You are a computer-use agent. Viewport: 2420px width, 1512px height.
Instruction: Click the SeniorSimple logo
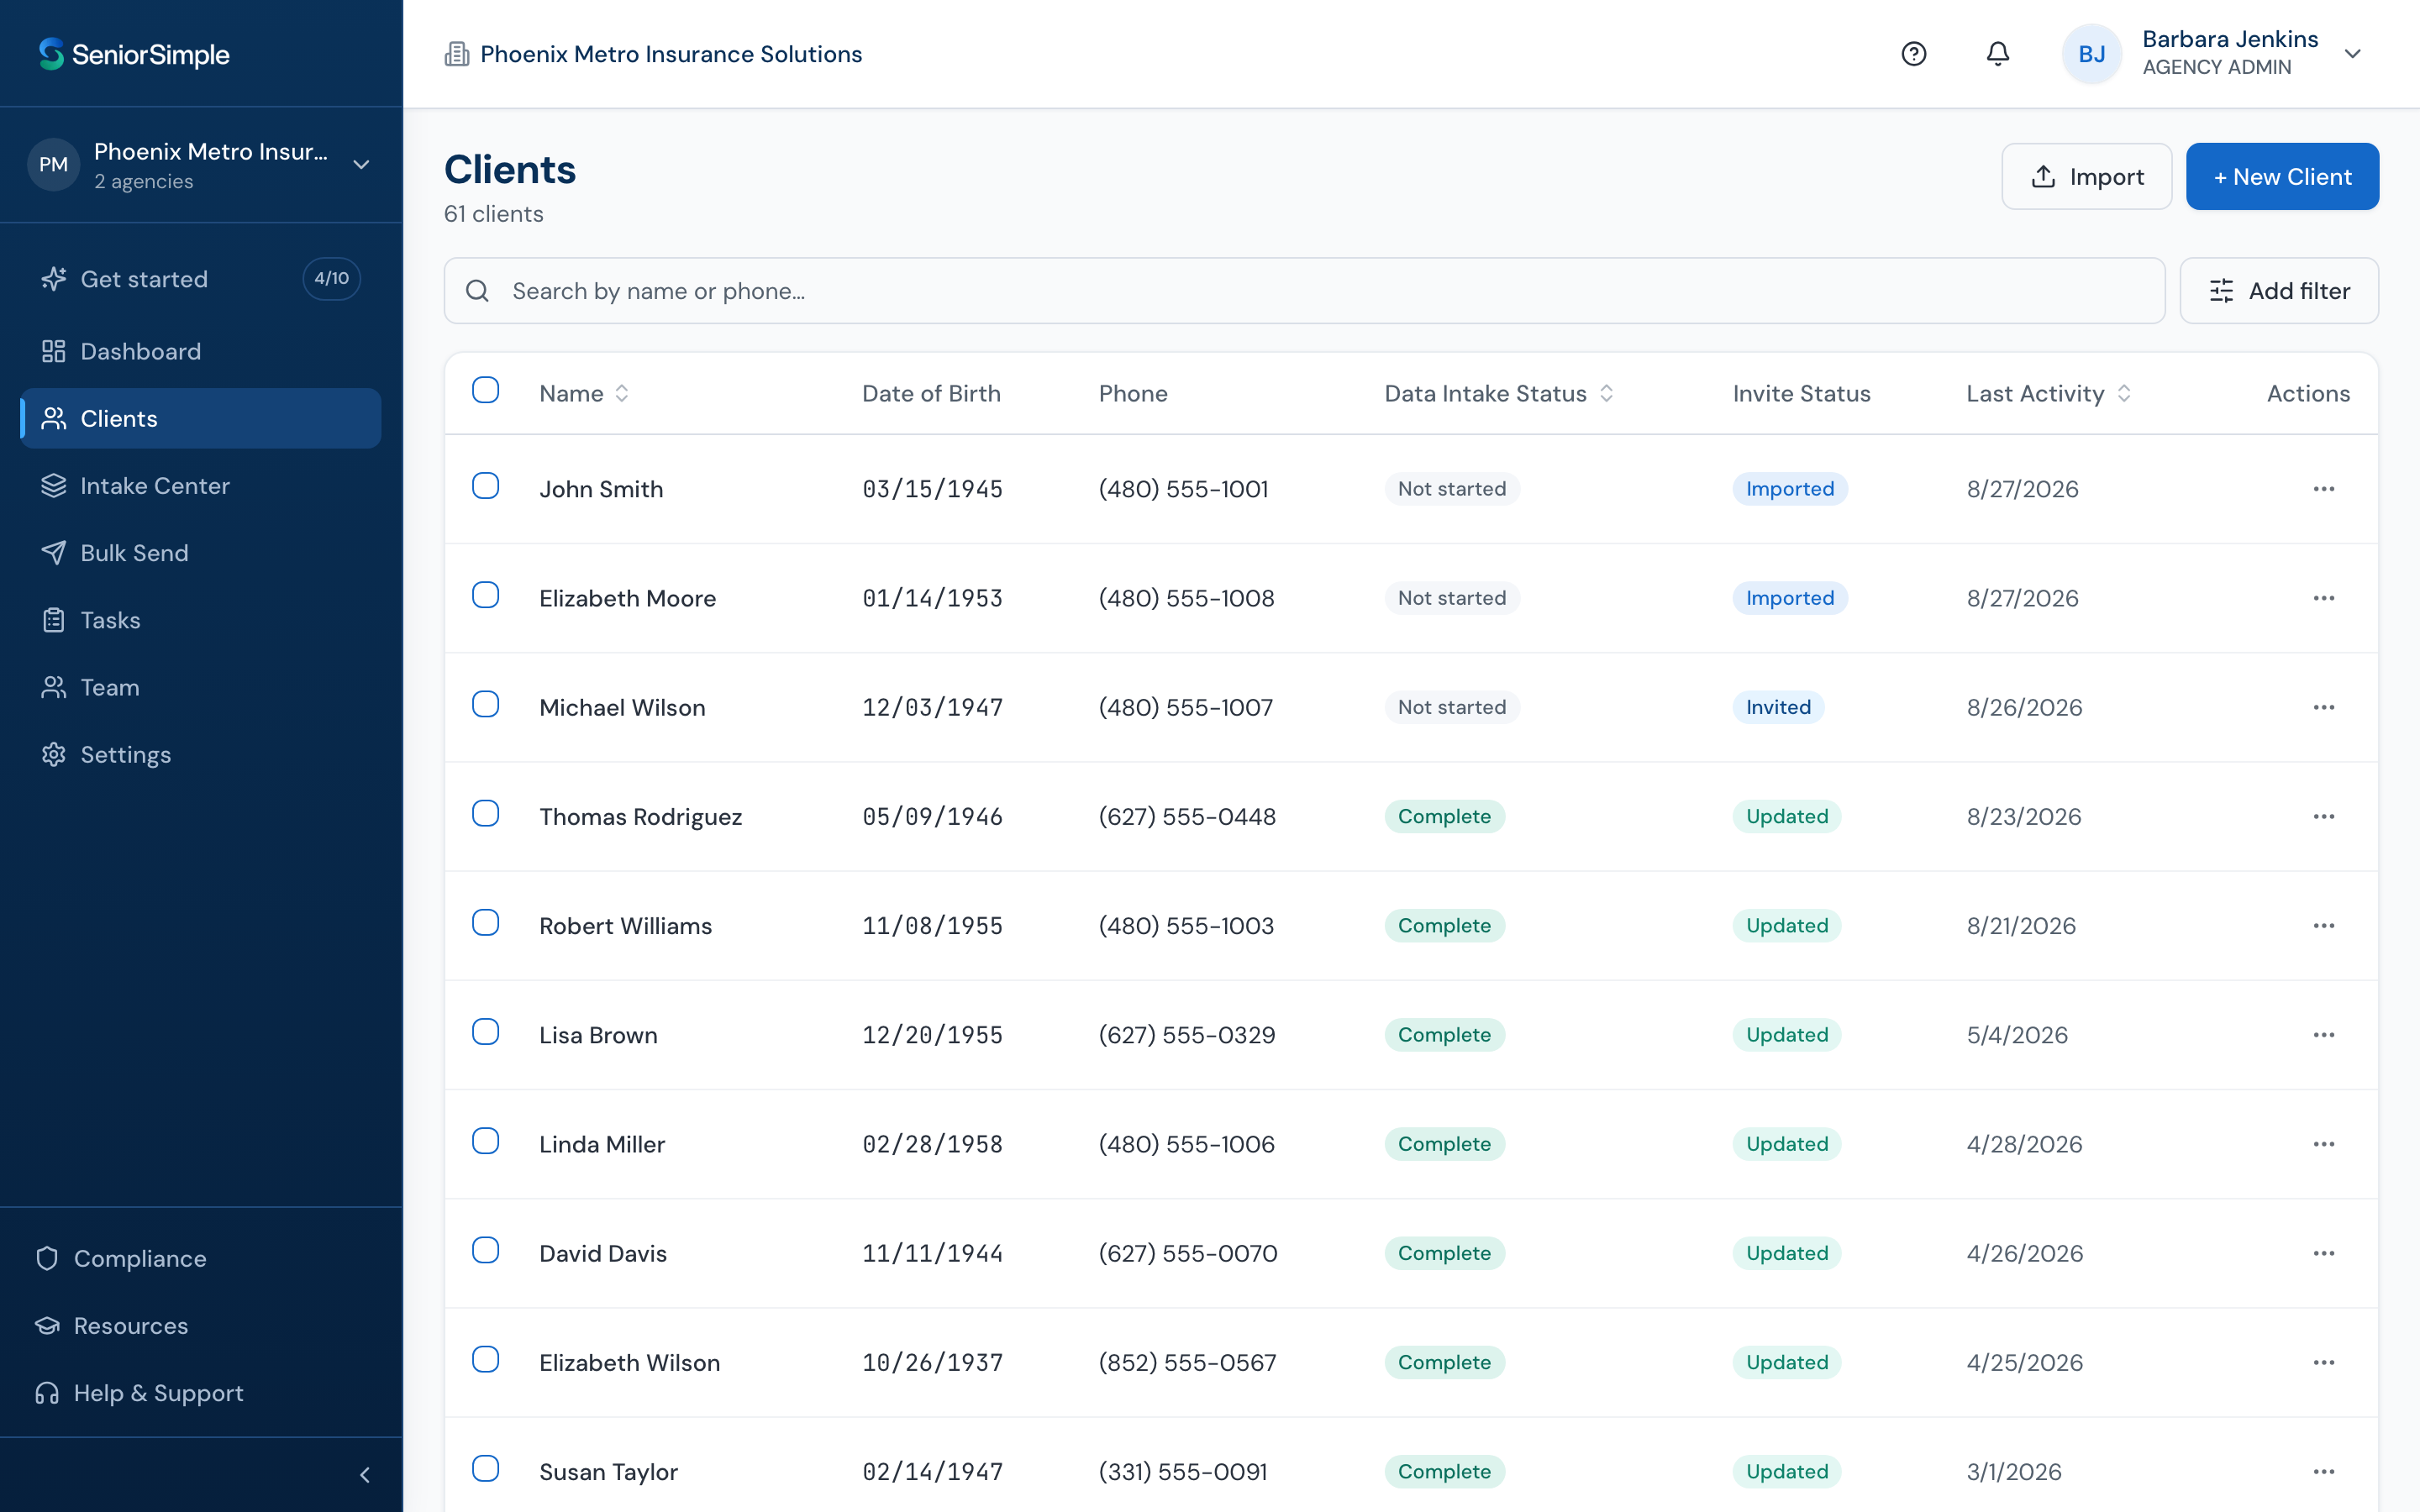(134, 54)
